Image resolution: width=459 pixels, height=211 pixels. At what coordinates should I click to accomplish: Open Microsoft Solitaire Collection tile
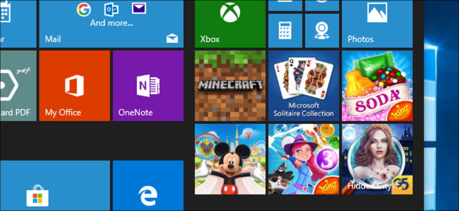click(x=303, y=85)
